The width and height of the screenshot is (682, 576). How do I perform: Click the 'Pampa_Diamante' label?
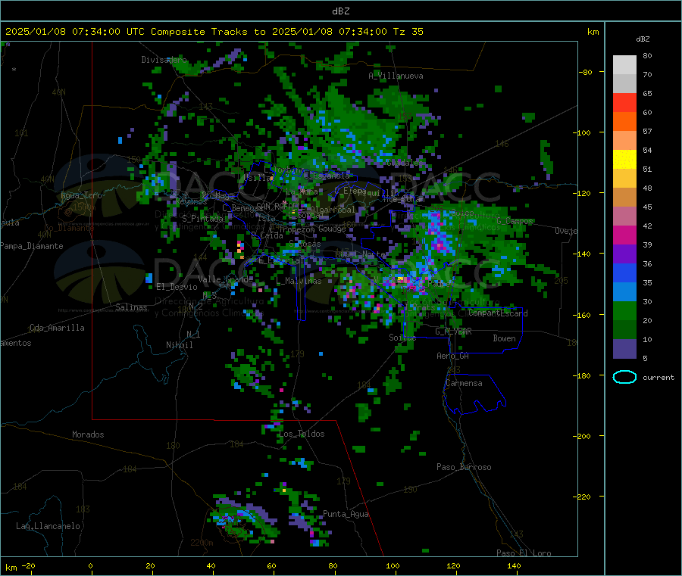(x=31, y=246)
